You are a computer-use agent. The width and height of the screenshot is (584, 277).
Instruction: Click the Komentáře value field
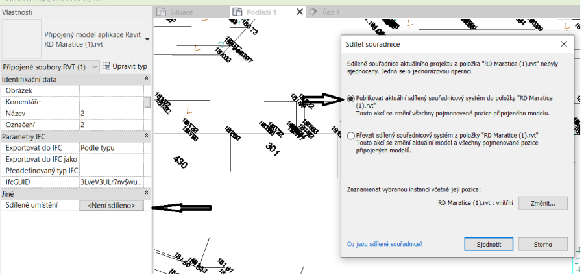[111, 102]
